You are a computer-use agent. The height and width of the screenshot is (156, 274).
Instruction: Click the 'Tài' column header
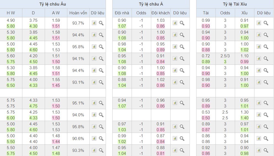pyautogui.click(x=206, y=13)
